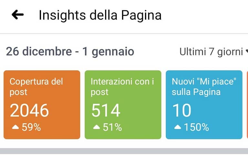
Task: Click the dropdown arrow next to giorni
Action: [x=247, y=51]
